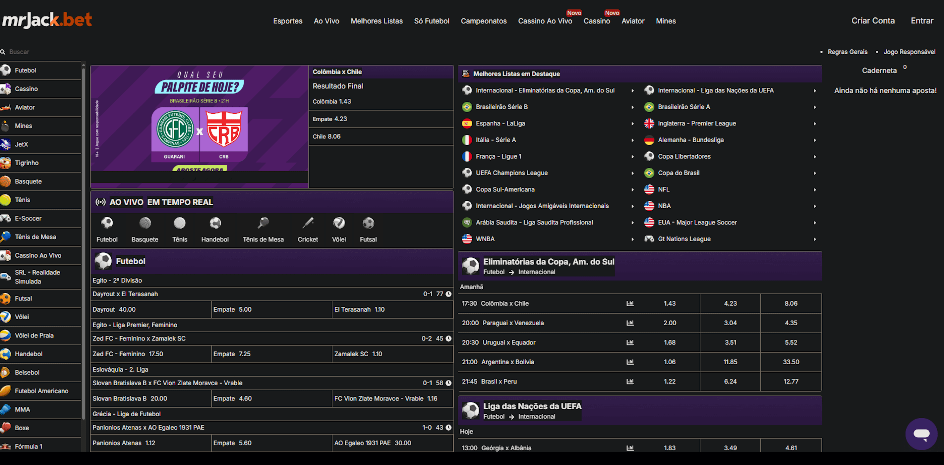Open Jogo Responsável link
This screenshot has height=465, width=944.
pos(909,52)
